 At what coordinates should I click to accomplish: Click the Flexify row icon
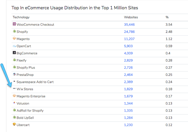14,60
